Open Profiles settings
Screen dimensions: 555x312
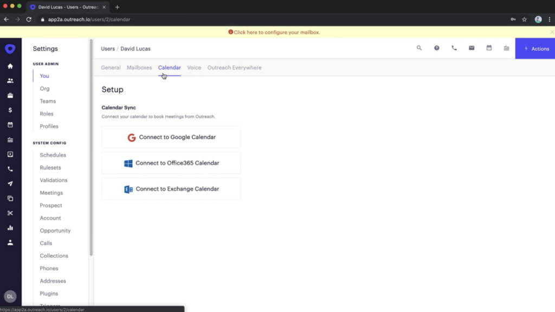(x=49, y=126)
